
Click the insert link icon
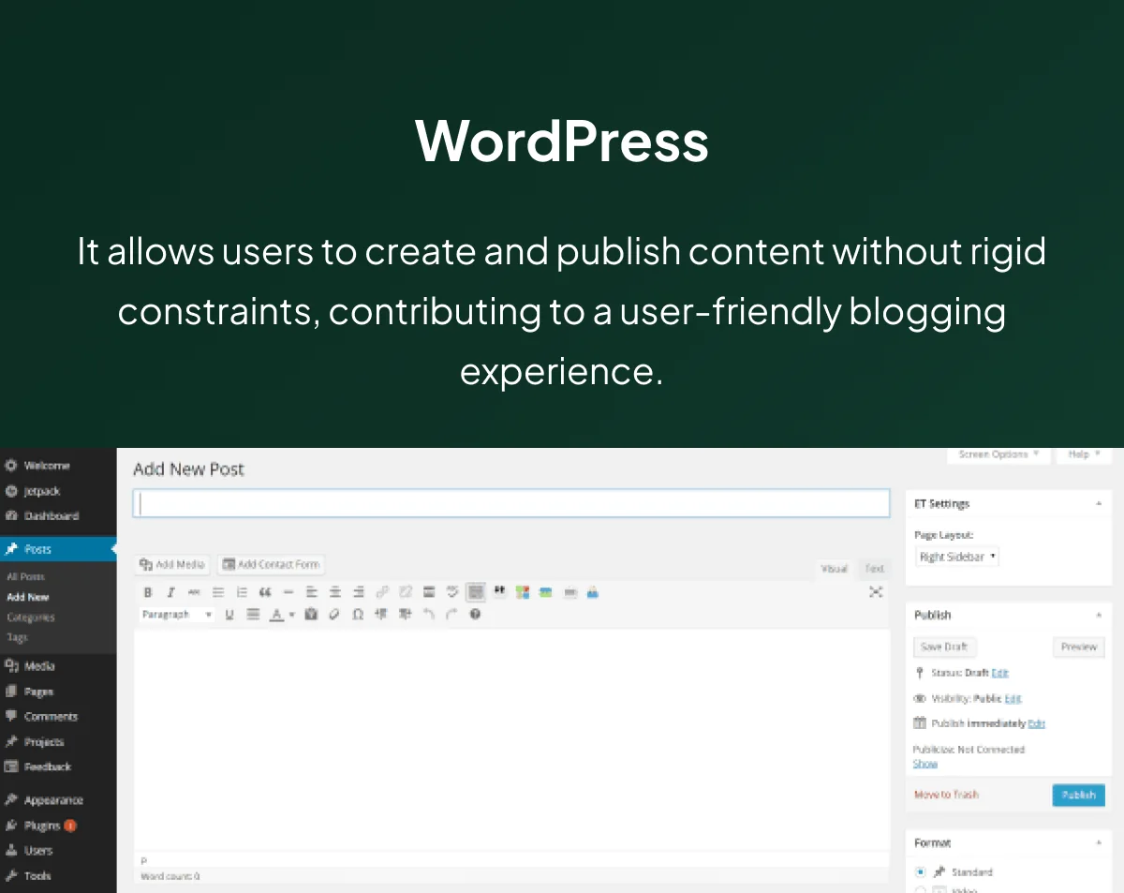click(382, 592)
